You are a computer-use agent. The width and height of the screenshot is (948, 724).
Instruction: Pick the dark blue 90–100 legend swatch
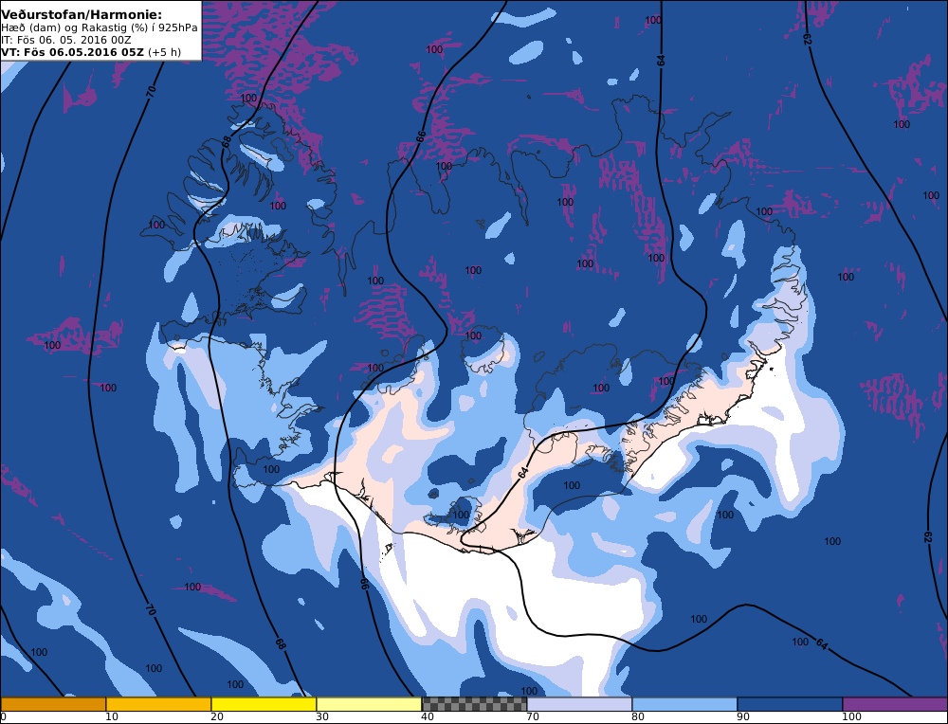(790, 704)
